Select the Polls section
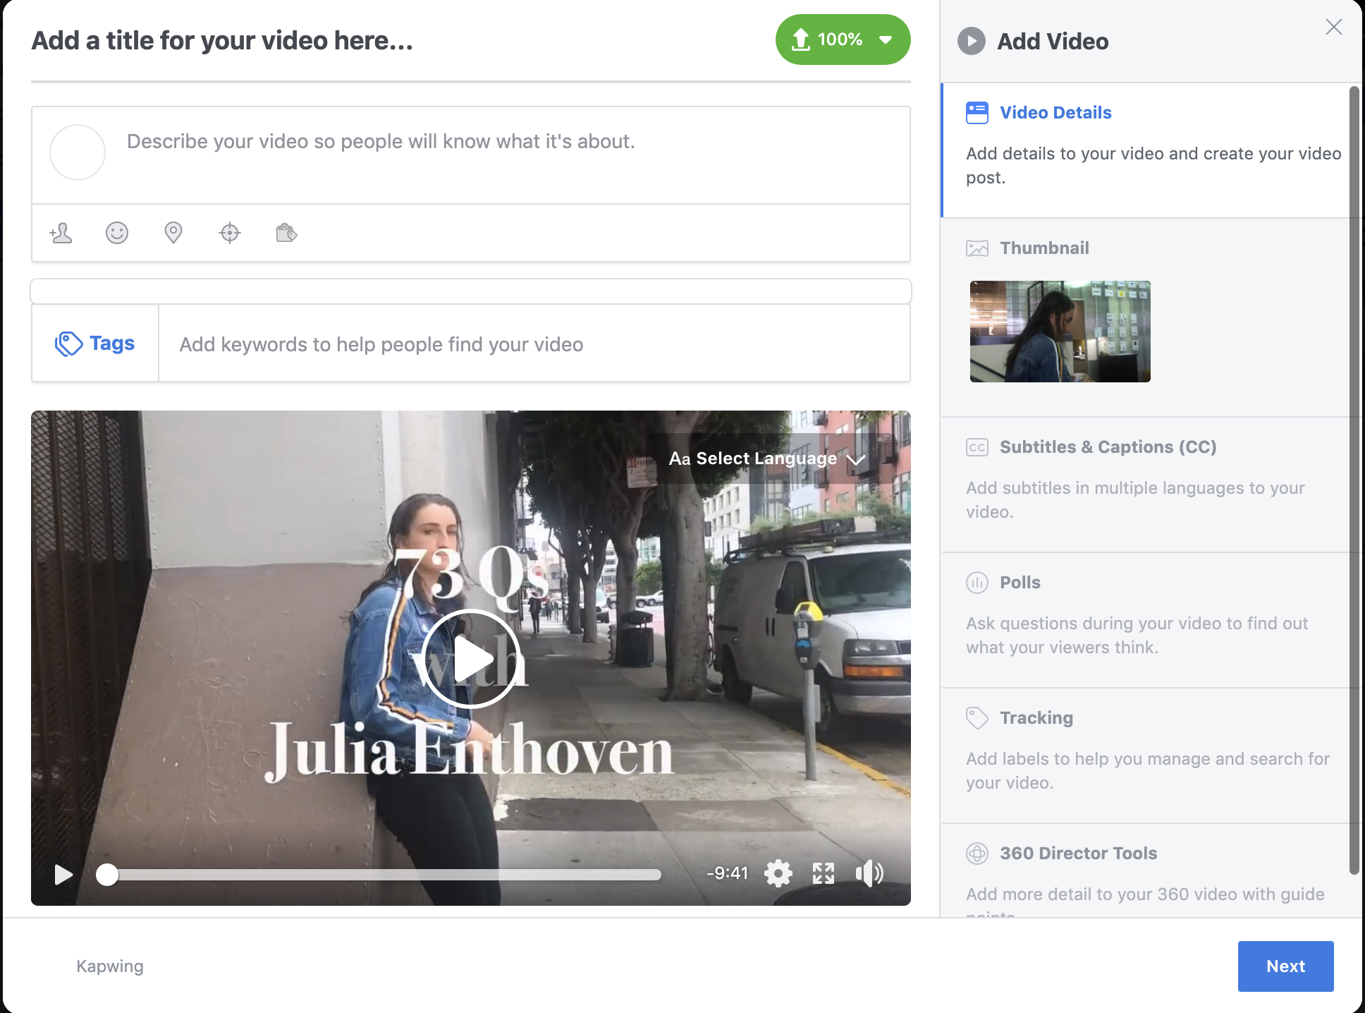 point(1020,583)
